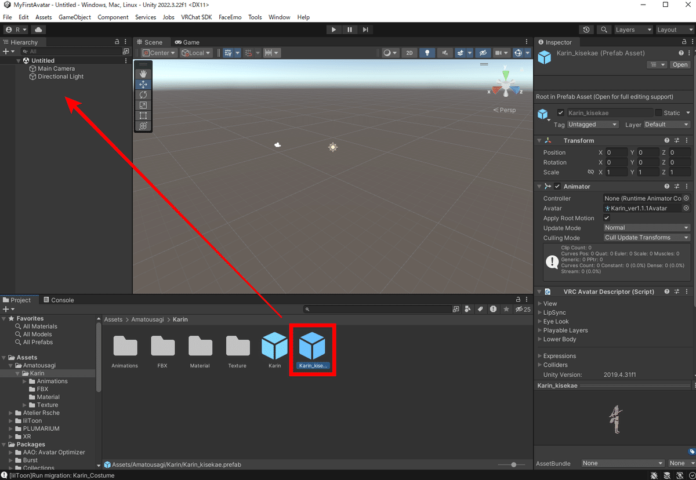
Task: Expand the LipSync section
Action: pos(540,312)
